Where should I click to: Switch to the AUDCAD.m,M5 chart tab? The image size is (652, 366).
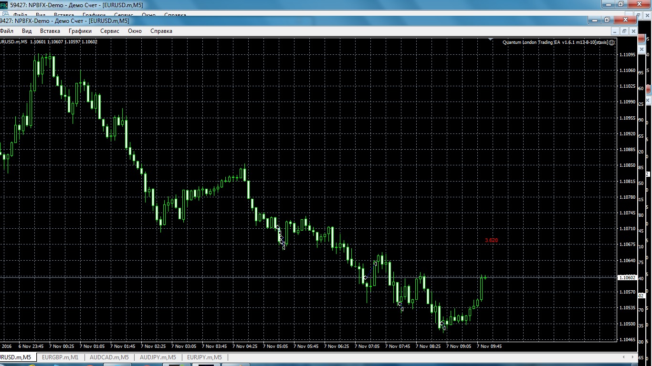coord(109,357)
